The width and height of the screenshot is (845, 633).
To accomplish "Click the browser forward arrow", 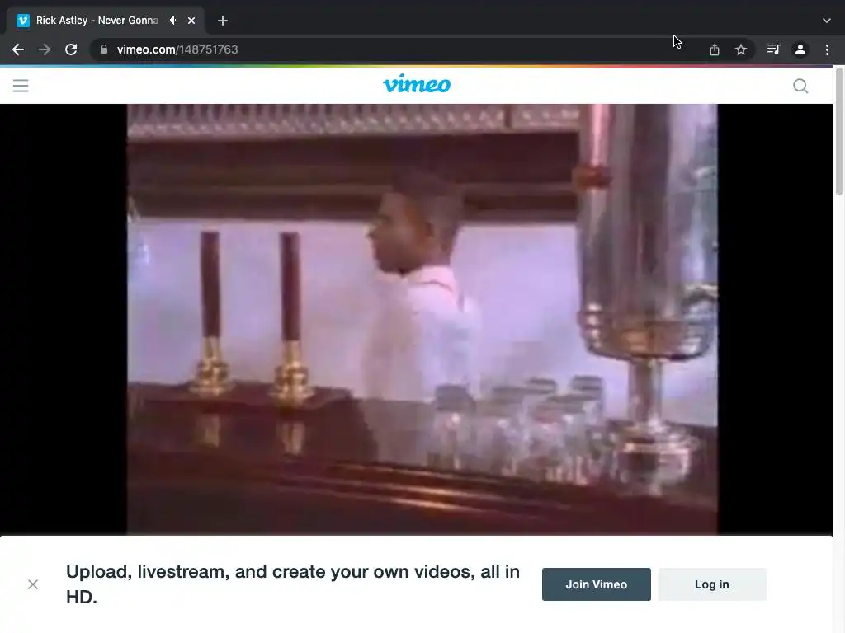I will pyautogui.click(x=45, y=49).
